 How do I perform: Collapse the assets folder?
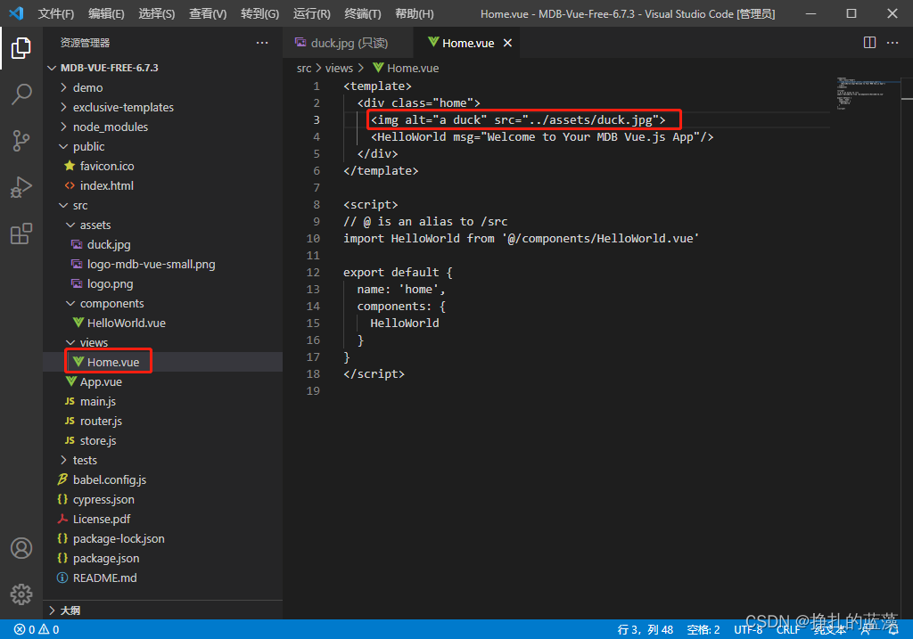[x=95, y=225]
